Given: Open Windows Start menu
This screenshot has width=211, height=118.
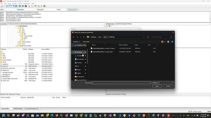Looking at the screenshot, I should tap(4, 115).
